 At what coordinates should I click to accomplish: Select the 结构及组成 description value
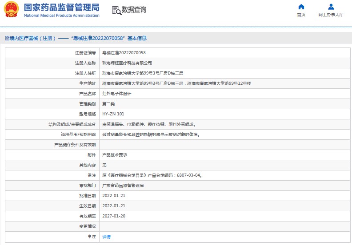149,124
